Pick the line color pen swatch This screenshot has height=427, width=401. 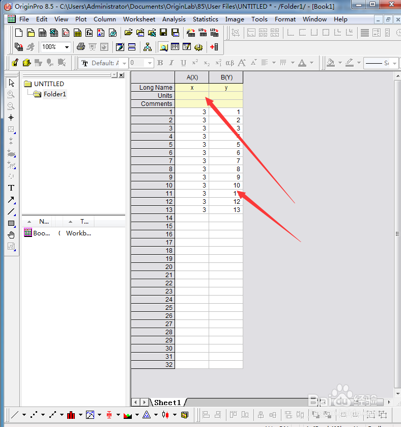pyautogui.click(x=350, y=63)
